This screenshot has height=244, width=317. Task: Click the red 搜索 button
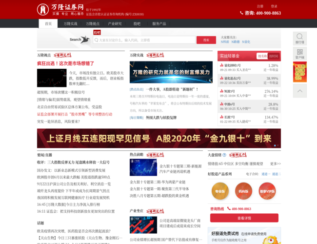point(206,40)
